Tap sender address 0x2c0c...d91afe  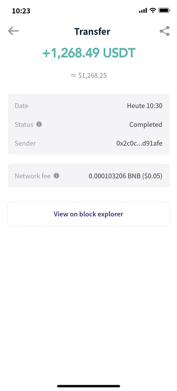(139, 143)
